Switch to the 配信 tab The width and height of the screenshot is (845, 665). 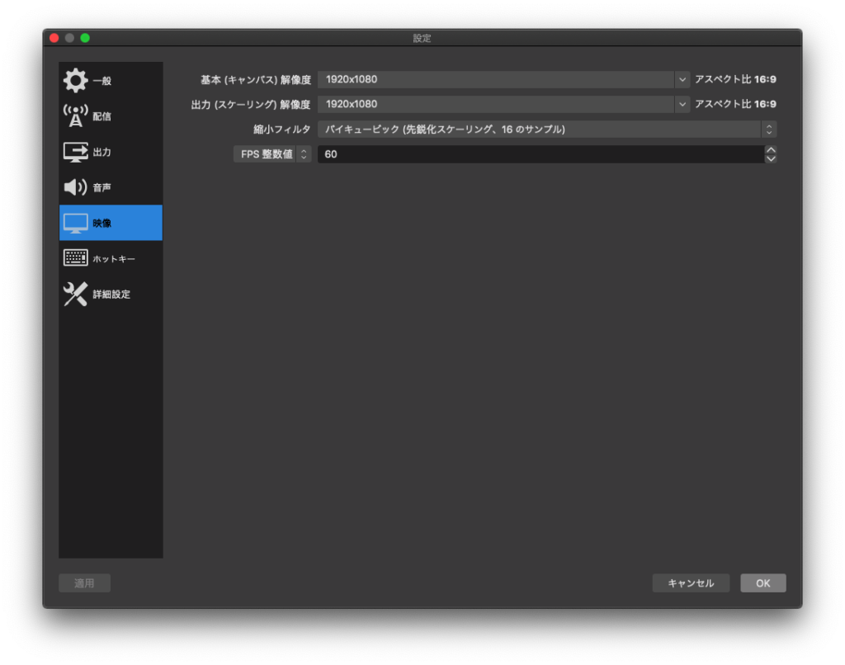pos(111,116)
